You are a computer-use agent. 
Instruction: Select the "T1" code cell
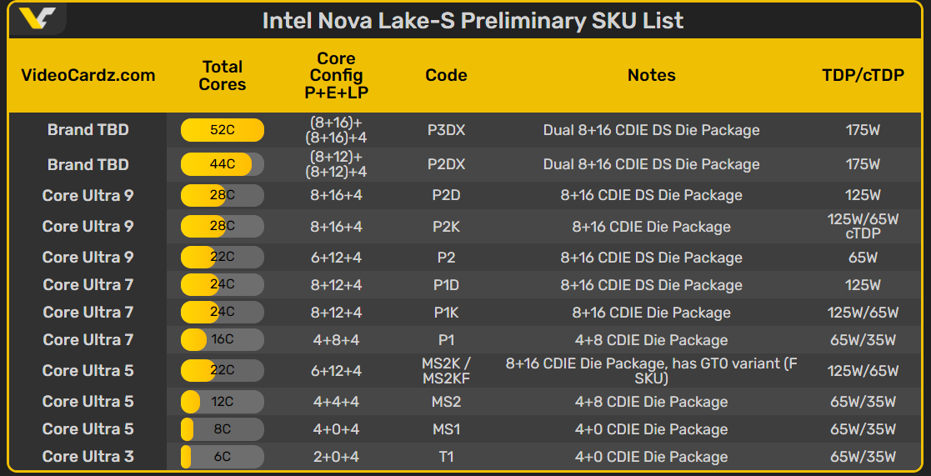(446, 457)
